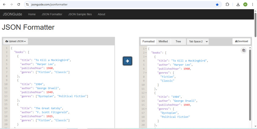Viewport: 257px width, 129px height.
Task: Open the Upload JSON dropdown
Action: 16,41
